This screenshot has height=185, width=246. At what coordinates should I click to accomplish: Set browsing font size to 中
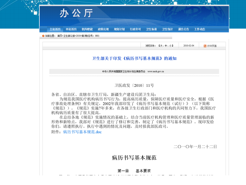click(x=166, y=46)
